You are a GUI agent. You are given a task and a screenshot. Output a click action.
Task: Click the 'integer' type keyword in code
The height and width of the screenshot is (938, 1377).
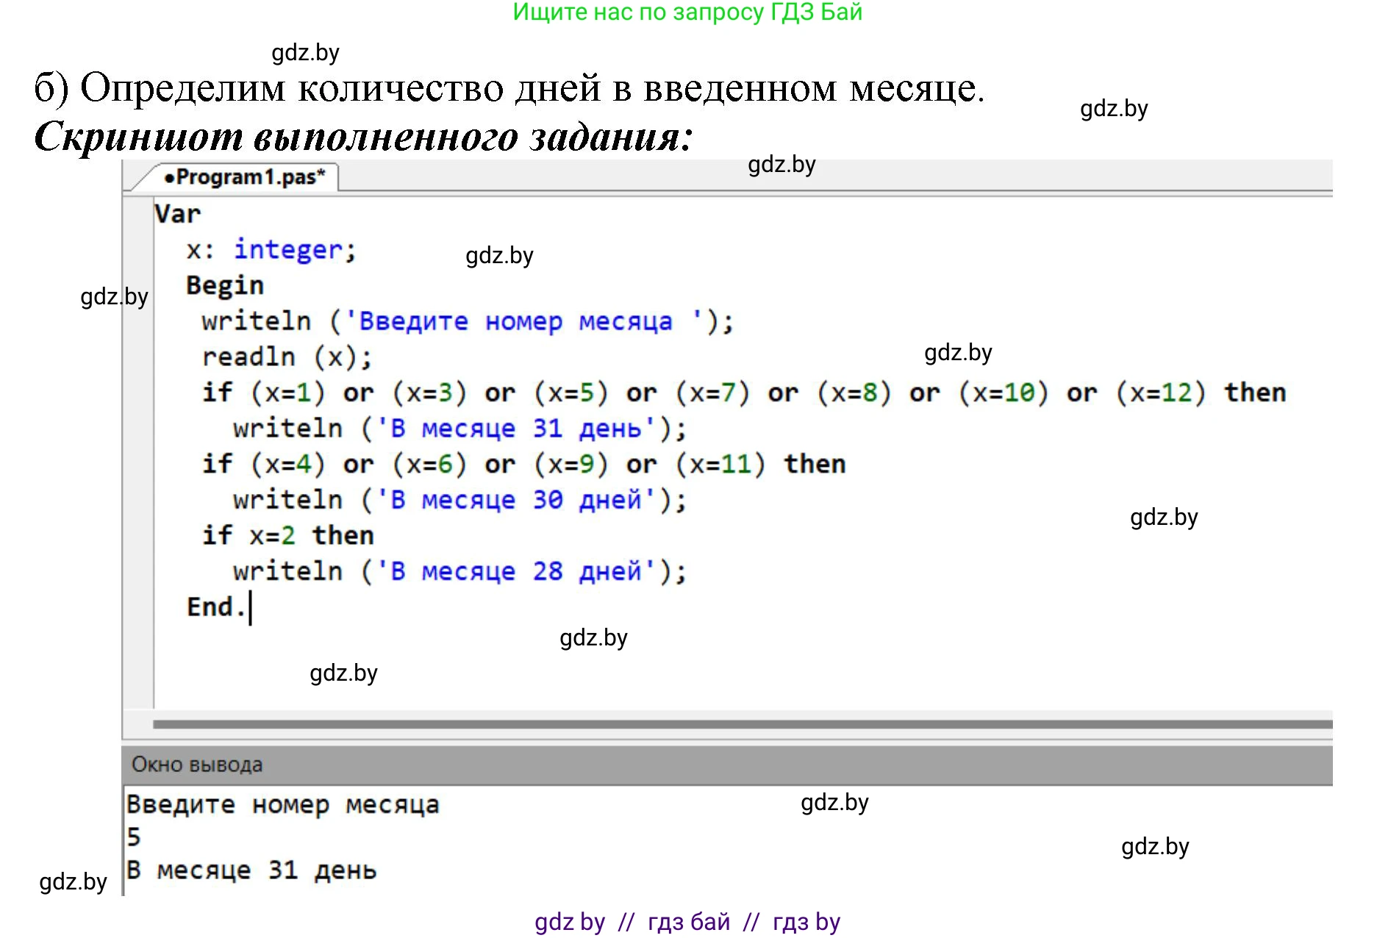pos(288,250)
